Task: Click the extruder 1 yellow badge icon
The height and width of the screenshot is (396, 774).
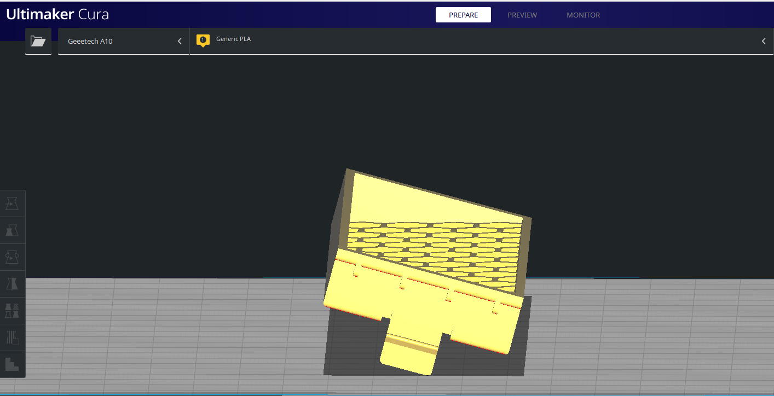Action: point(203,40)
